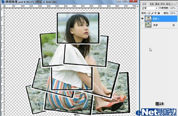The height and width of the screenshot is (116, 178).
Task: Open the 色板 tab beside 图层
Action: [152, 4]
